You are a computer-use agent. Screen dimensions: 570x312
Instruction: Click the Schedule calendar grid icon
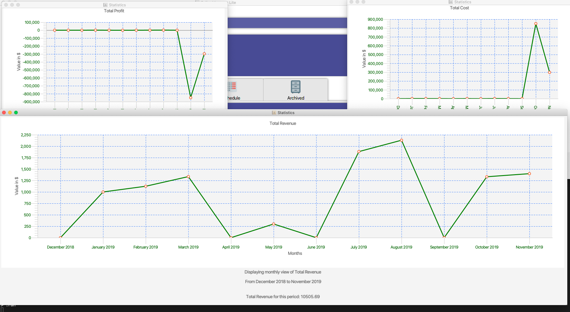[232, 86]
